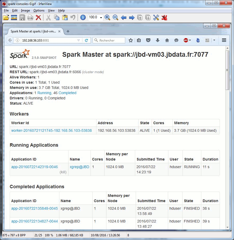The image size is (234, 240).
Task: Click the blue image information icon
Action: click(83, 18)
